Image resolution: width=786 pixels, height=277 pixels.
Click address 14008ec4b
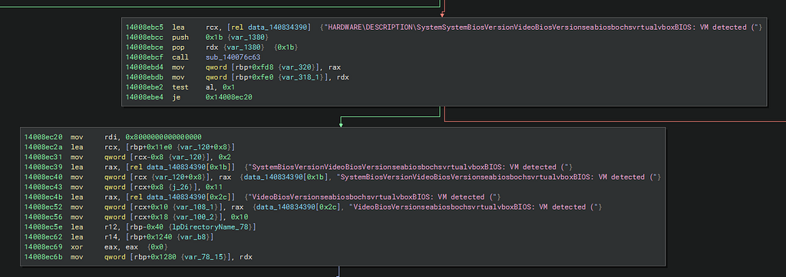point(45,197)
